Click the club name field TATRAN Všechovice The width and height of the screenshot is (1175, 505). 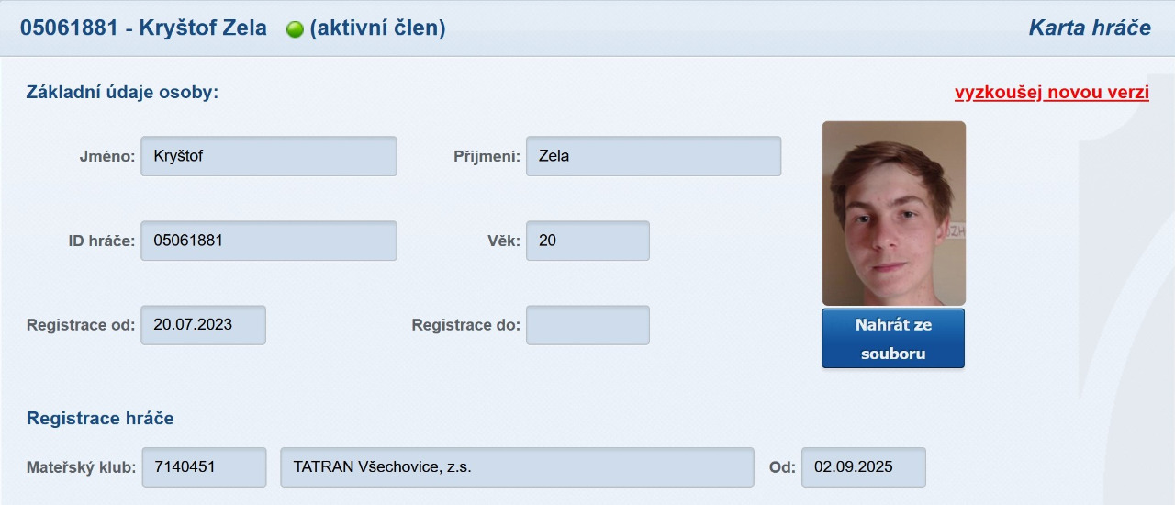tap(517, 467)
